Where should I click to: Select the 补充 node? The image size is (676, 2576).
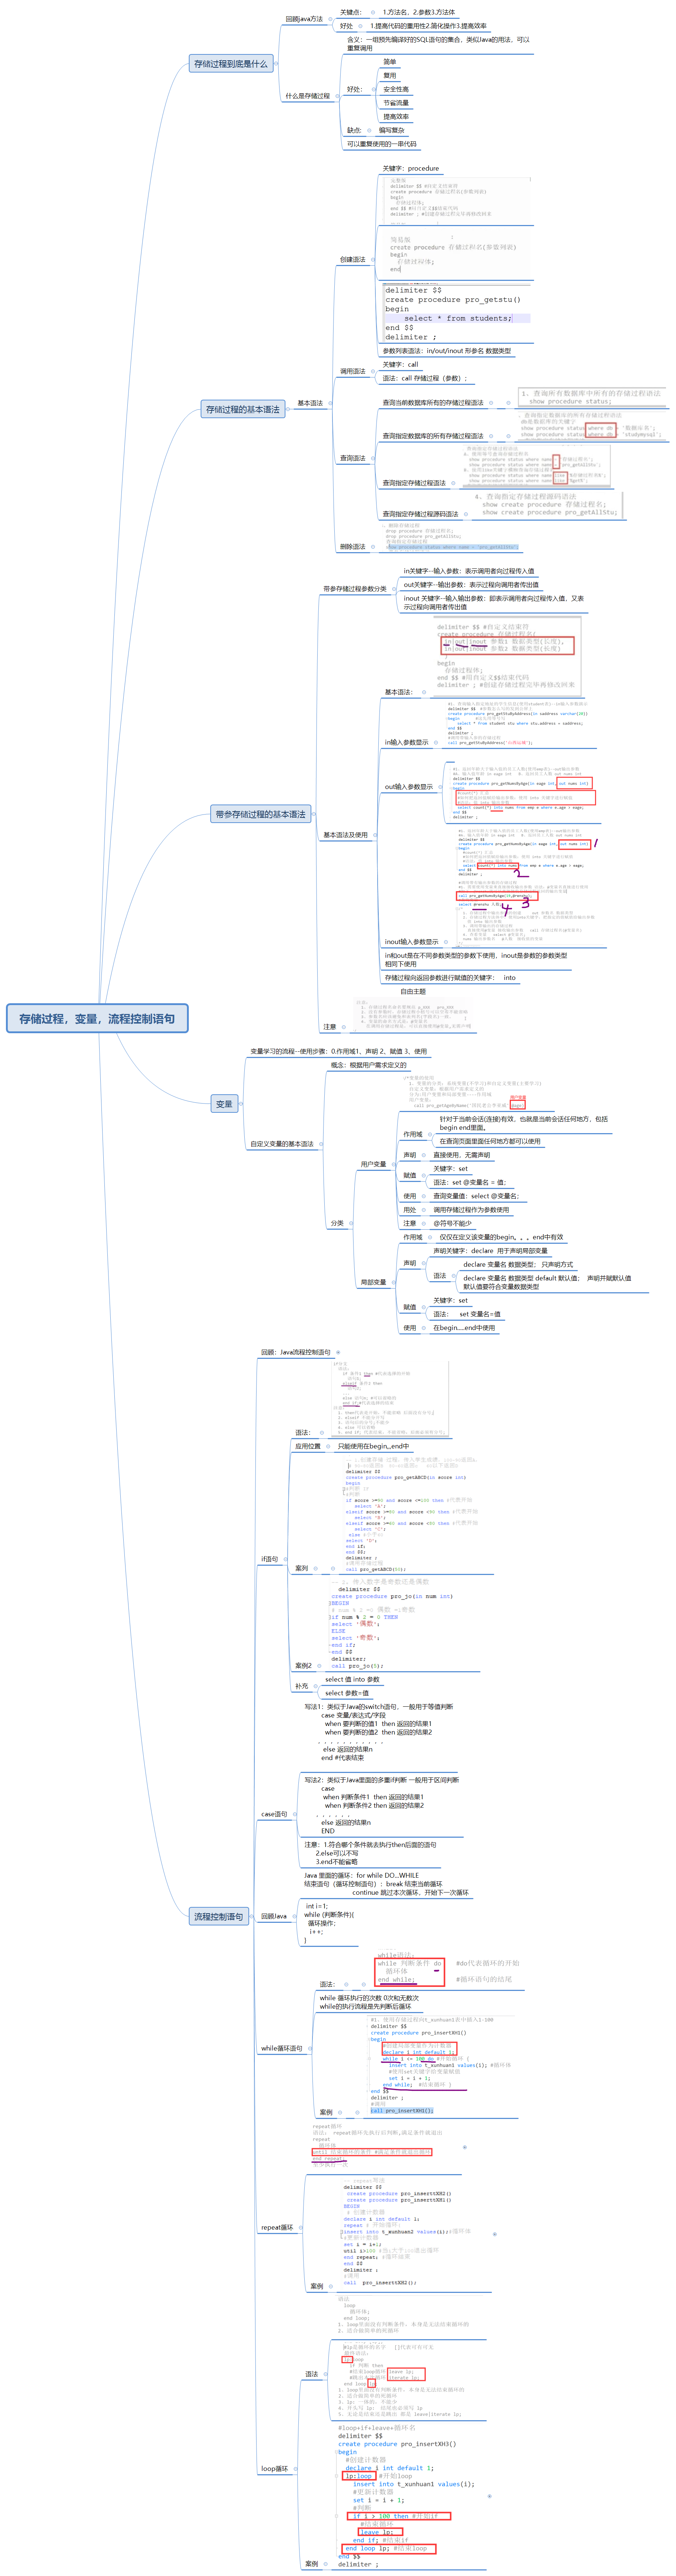tap(302, 1686)
